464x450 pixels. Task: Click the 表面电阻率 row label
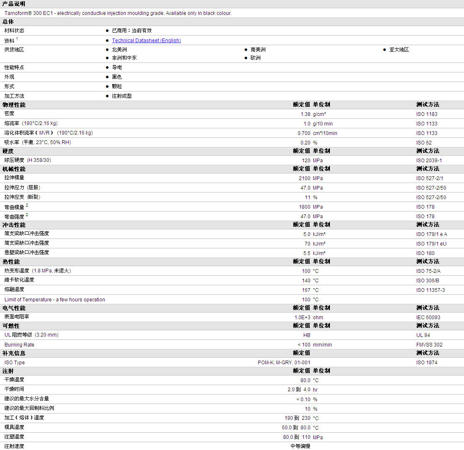(x=17, y=316)
